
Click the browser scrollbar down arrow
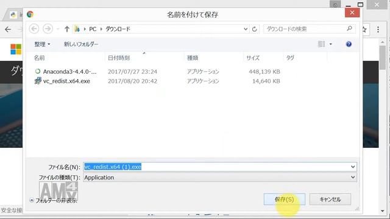[383, 211]
